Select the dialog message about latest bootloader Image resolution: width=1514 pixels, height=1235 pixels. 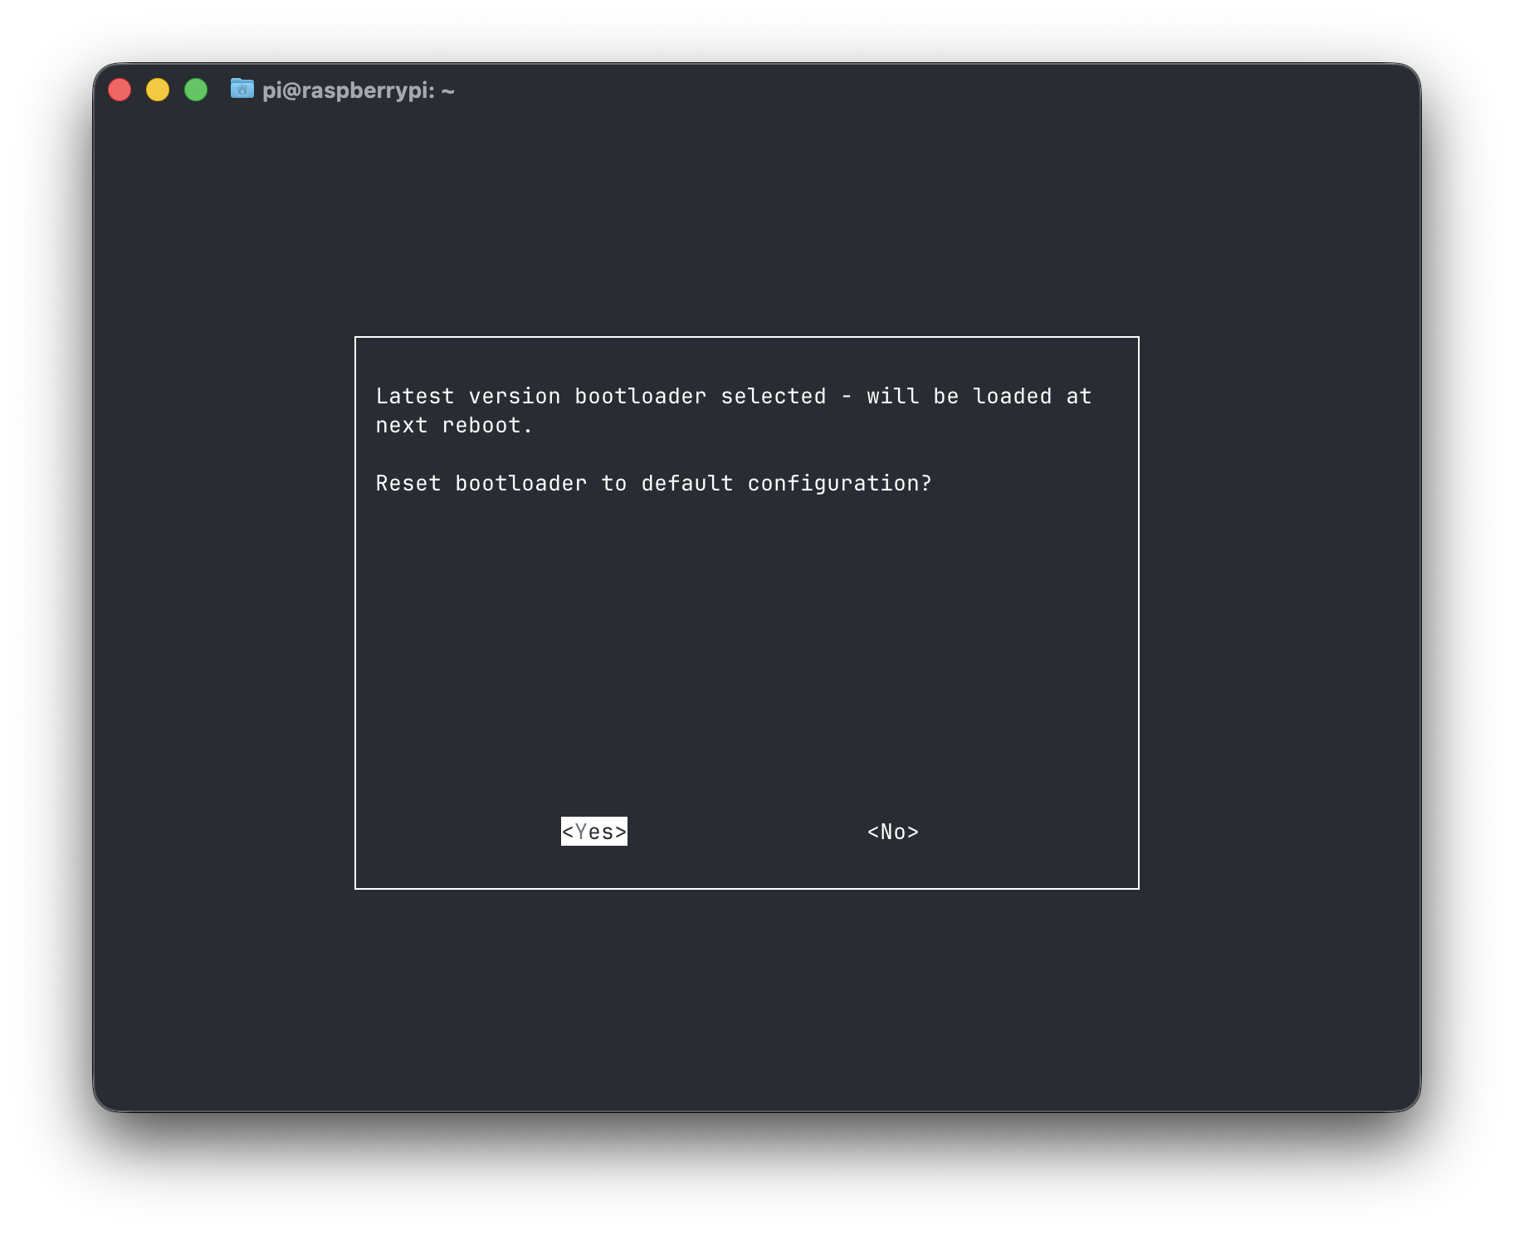point(733,396)
